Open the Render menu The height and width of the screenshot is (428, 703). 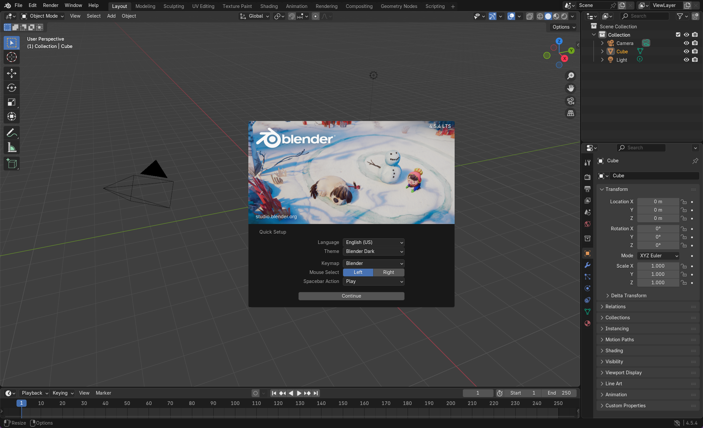(50, 5)
